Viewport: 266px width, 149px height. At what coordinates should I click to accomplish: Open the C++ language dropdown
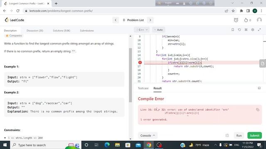[142, 30]
